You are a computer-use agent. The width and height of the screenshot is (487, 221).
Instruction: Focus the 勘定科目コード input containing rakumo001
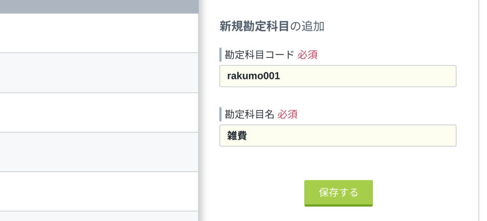pos(338,76)
